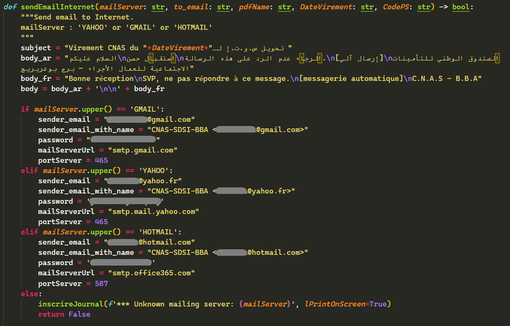Click the "C.N.A.S - B.B.A" signature text
This screenshot has width=510, height=326.
[444, 79]
